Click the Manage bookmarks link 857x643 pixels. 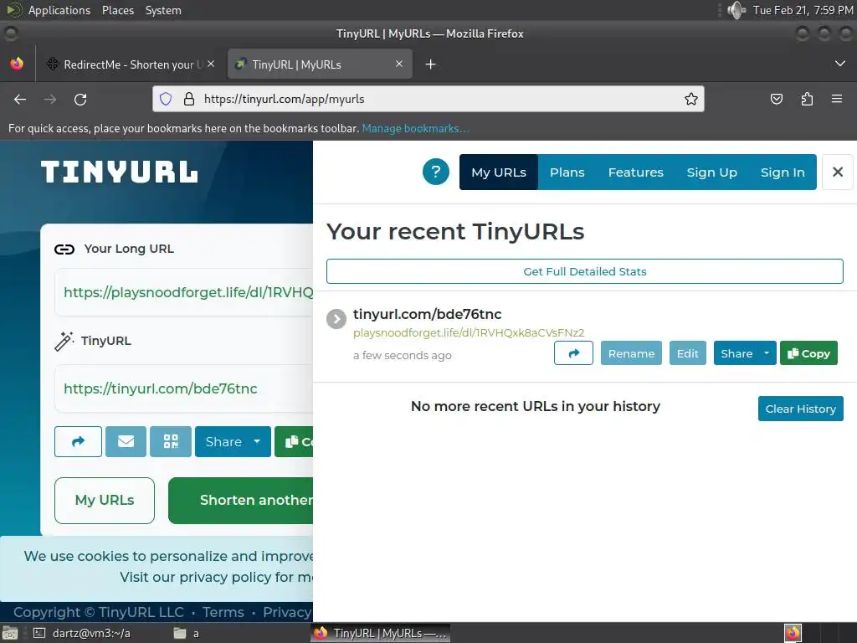coord(415,128)
